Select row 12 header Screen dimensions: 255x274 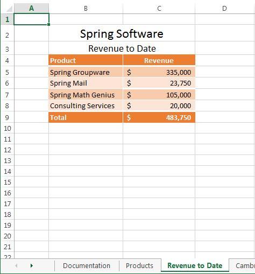7,150
